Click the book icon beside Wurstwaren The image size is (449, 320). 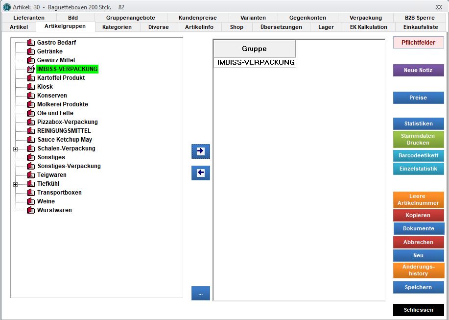click(31, 210)
